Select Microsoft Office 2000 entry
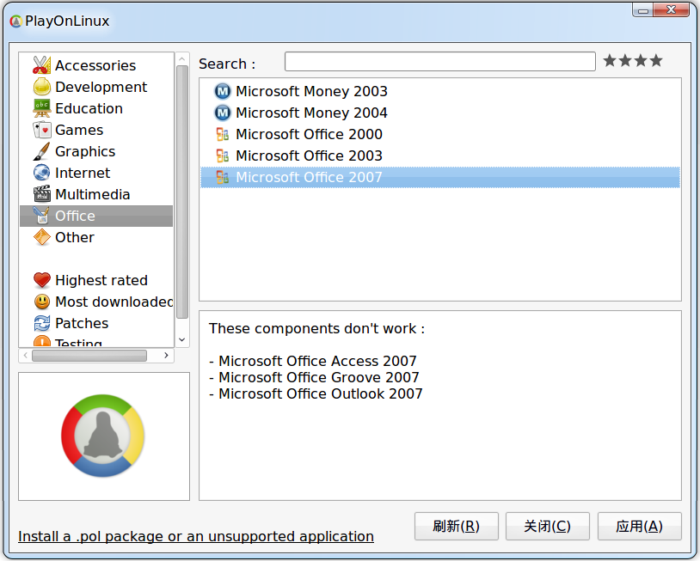This screenshot has height=561, width=700. click(x=440, y=134)
